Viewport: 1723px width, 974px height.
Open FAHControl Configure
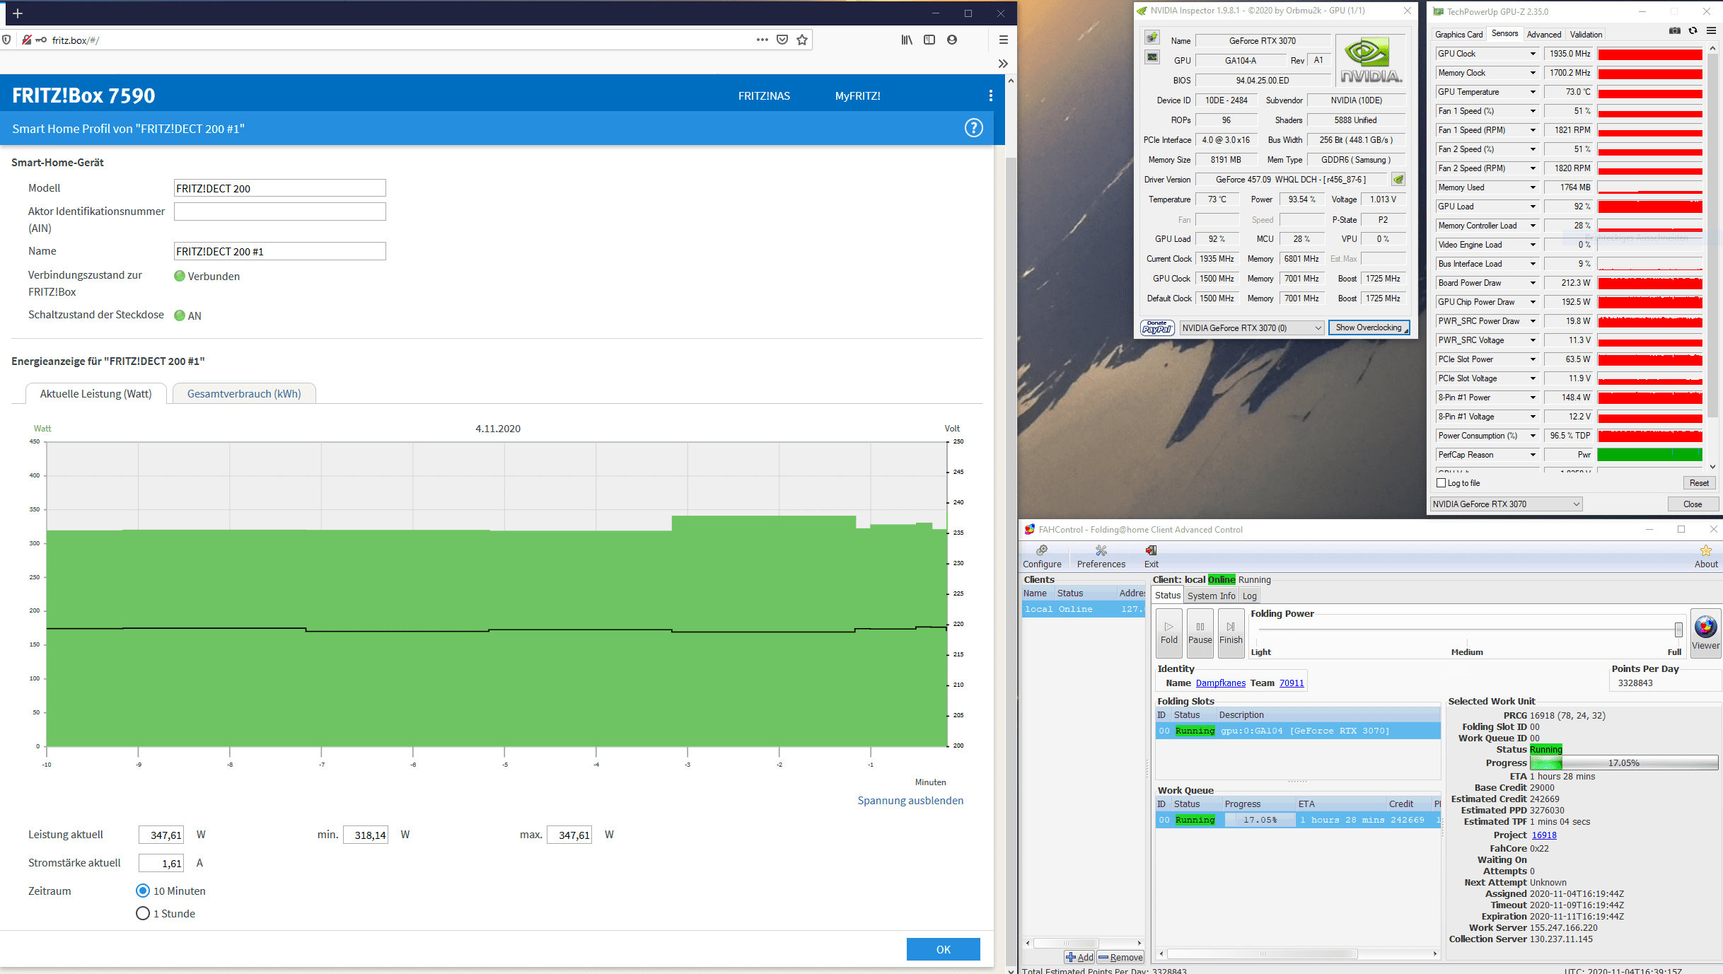(x=1042, y=556)
